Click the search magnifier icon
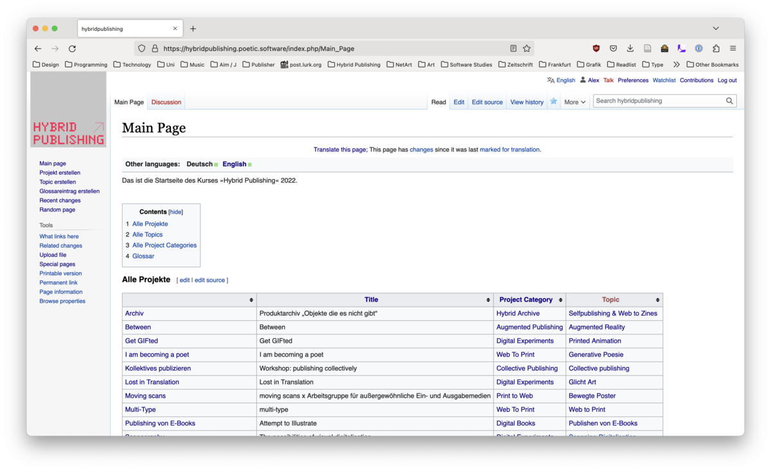 [x=729, y=101]
